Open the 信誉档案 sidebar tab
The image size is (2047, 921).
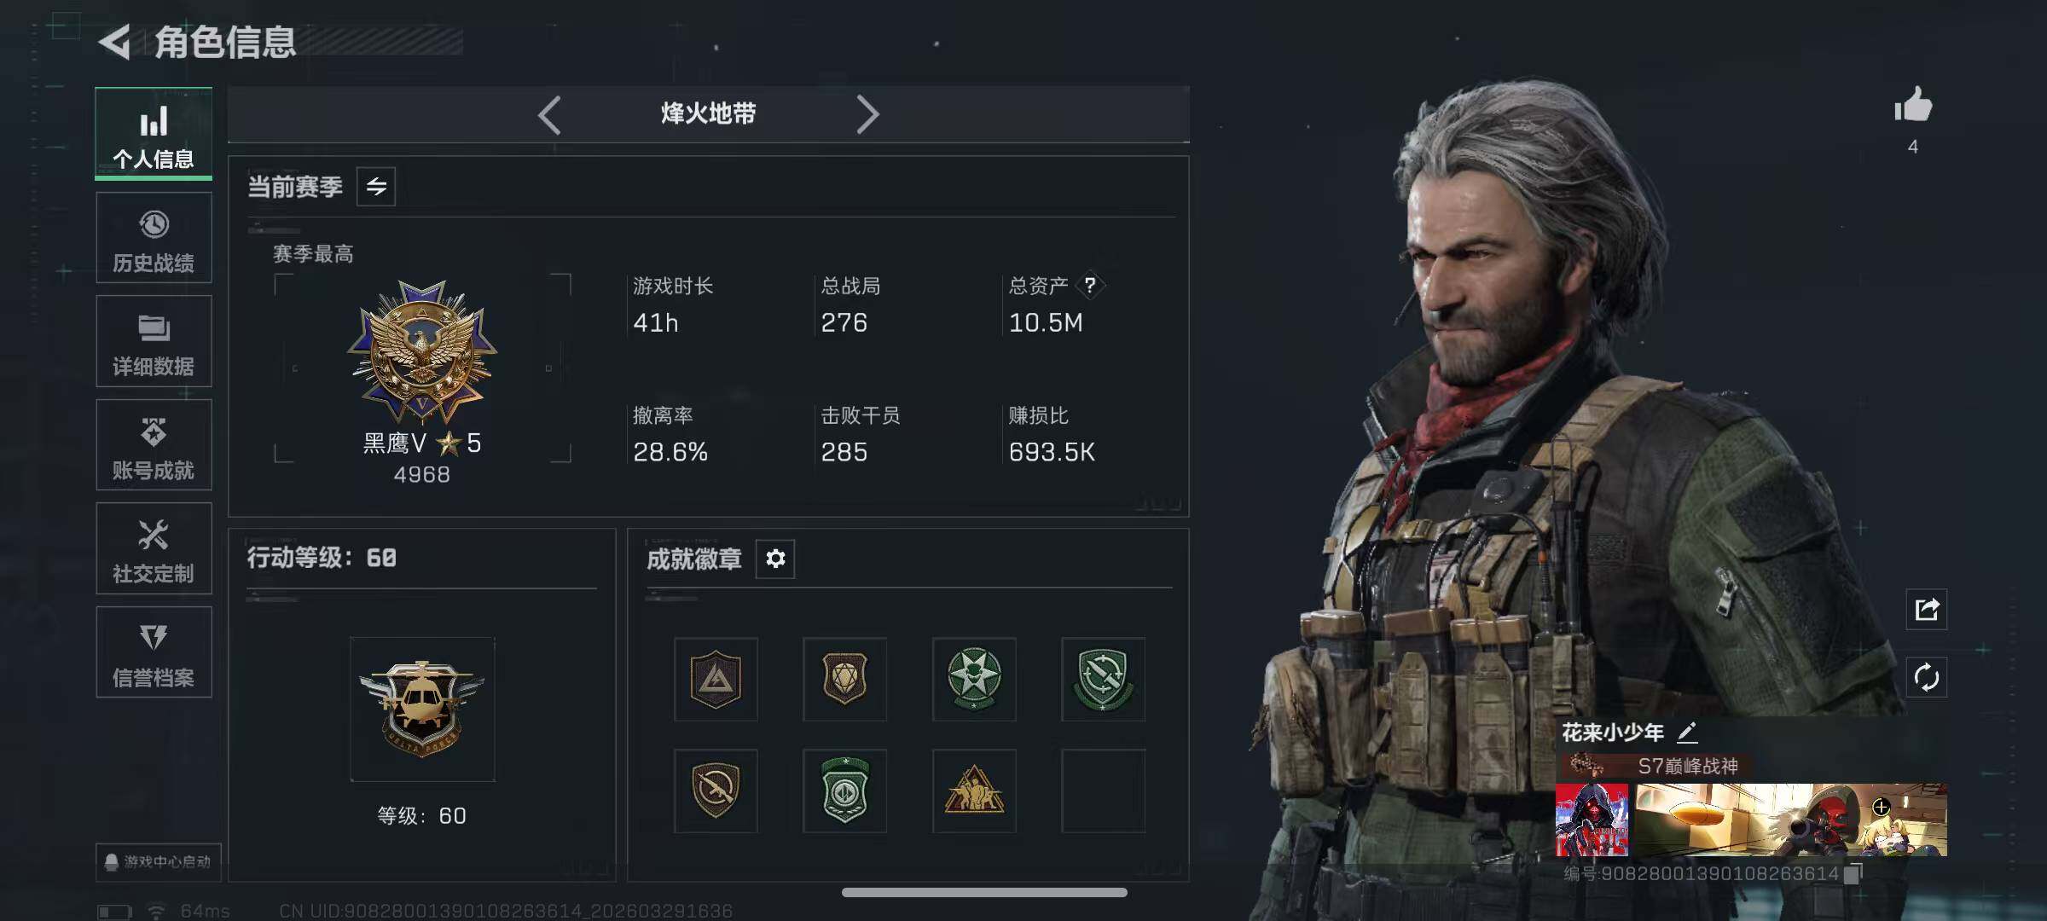tap(154, 652)
